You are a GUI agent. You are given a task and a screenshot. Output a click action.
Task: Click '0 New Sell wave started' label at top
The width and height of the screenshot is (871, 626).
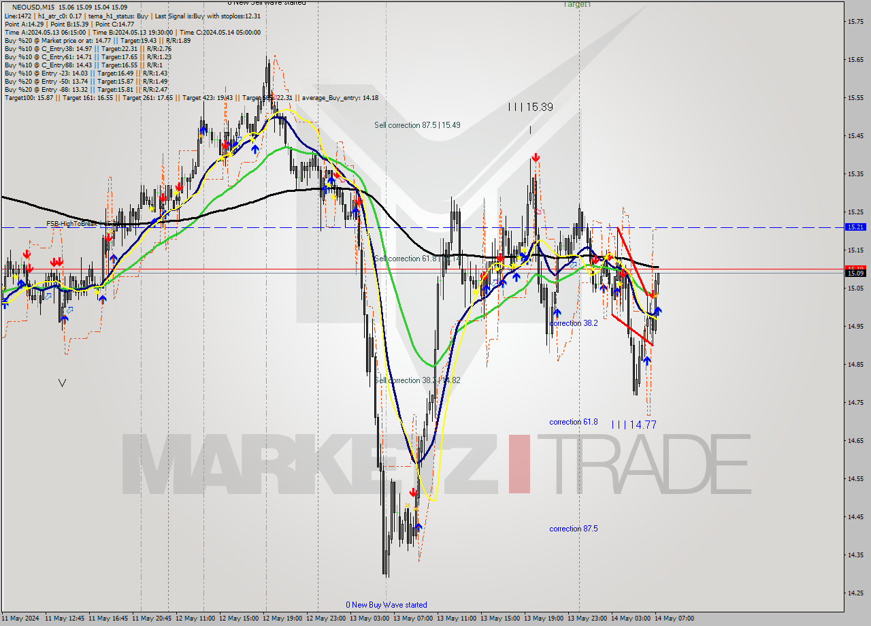pyautogui.click(x=266, y=3)
